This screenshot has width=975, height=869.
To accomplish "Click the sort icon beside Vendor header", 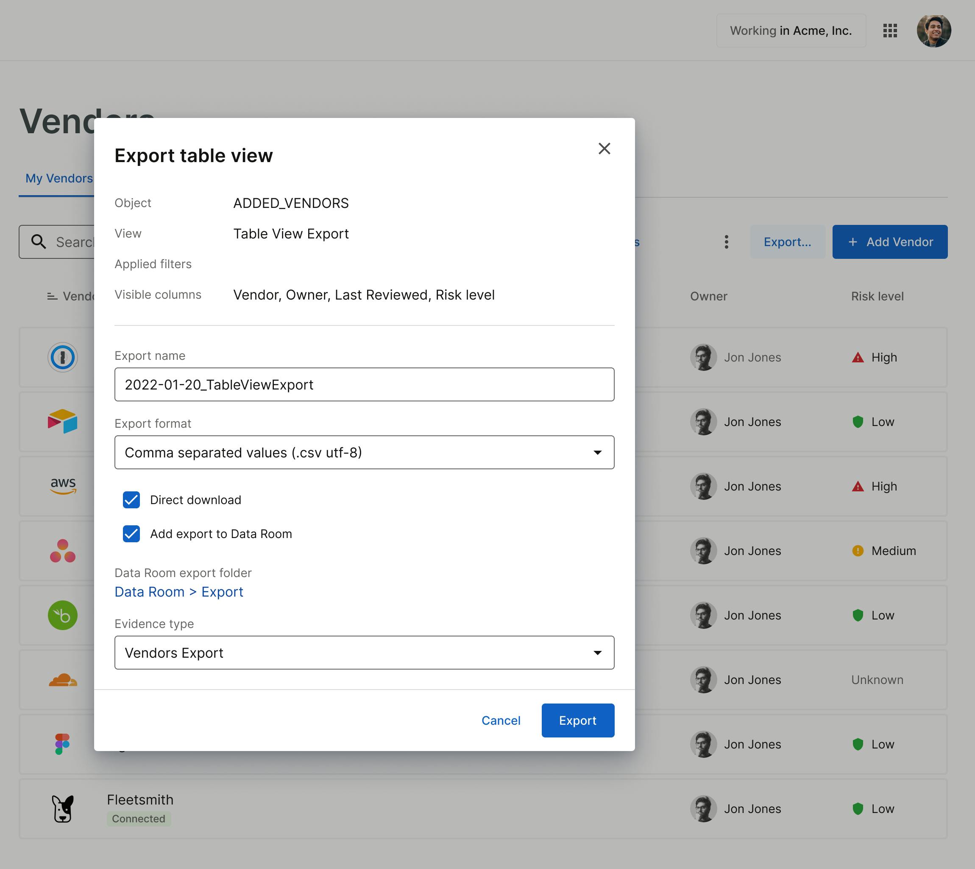I will pyautogui.click(x=52, y=297).
